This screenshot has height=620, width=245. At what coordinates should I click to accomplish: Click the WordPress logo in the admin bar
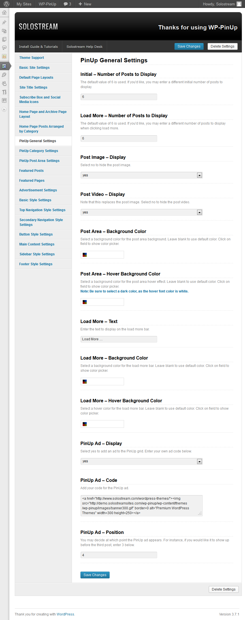[x=7, y=4]
